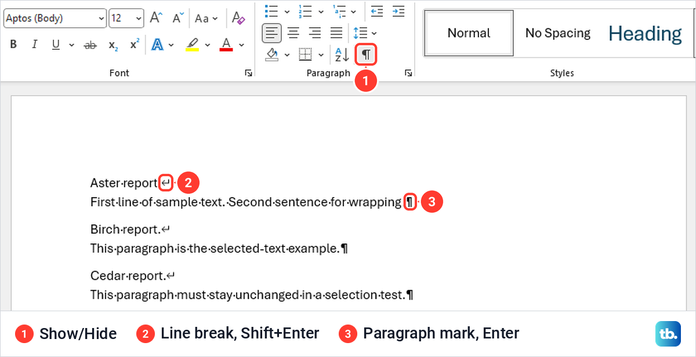The height and width of the screenshot is (357, 696).
Task: Toggle superscript formatting
Action: tap(135, 45)
